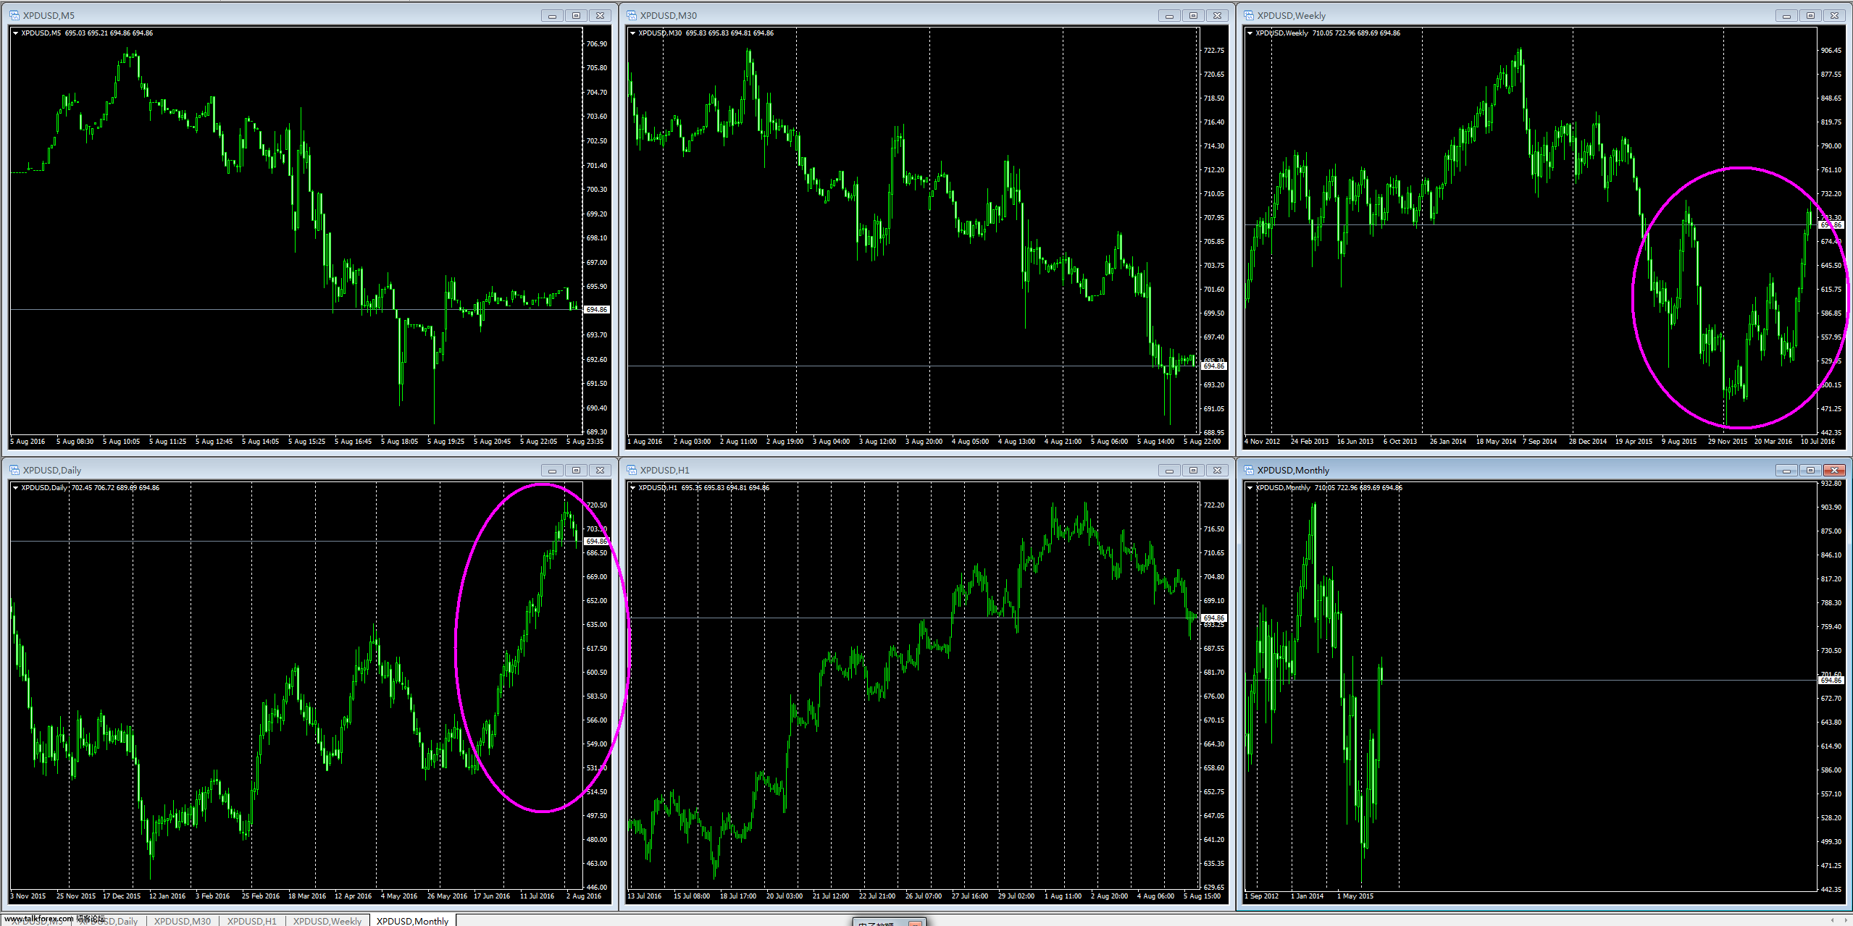
Task: Minimize the XPDUSD,Monthly chart window
Action: pos(1786,470)
